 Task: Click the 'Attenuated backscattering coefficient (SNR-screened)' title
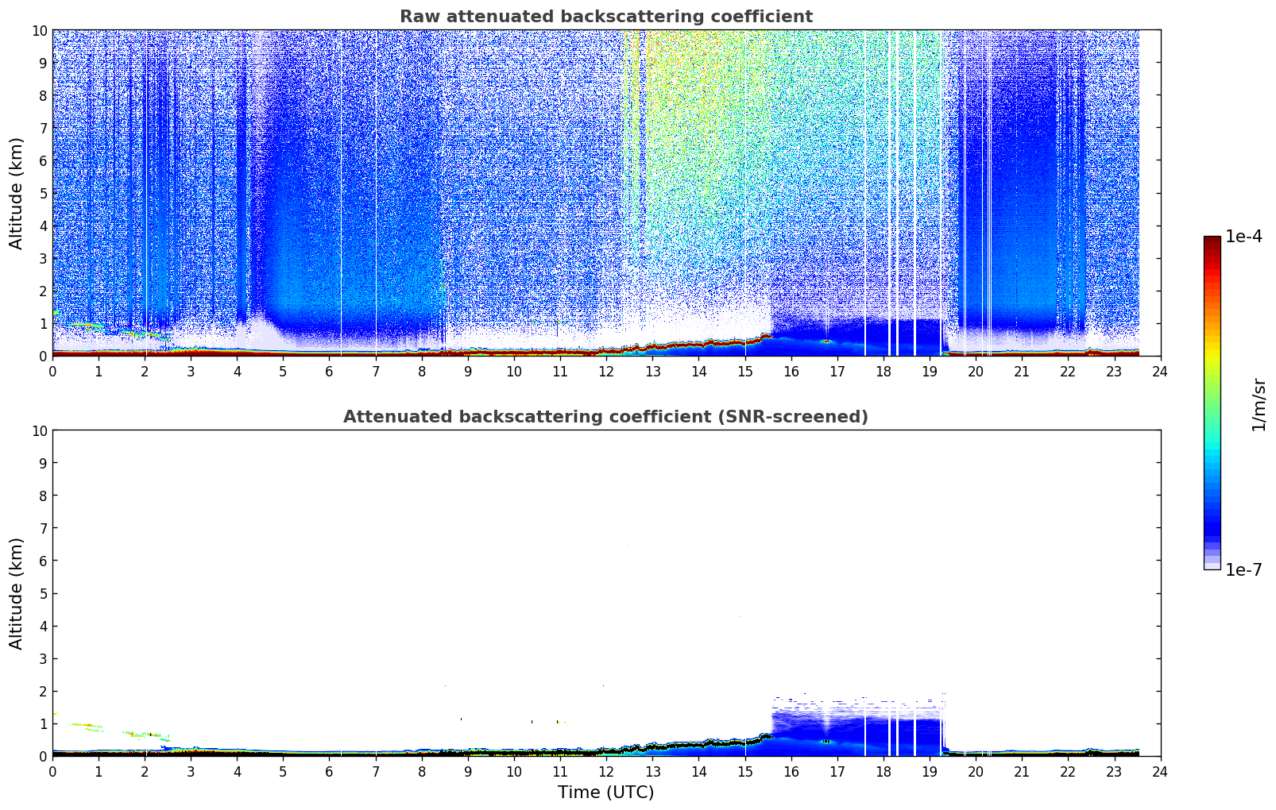click(605, 417)
